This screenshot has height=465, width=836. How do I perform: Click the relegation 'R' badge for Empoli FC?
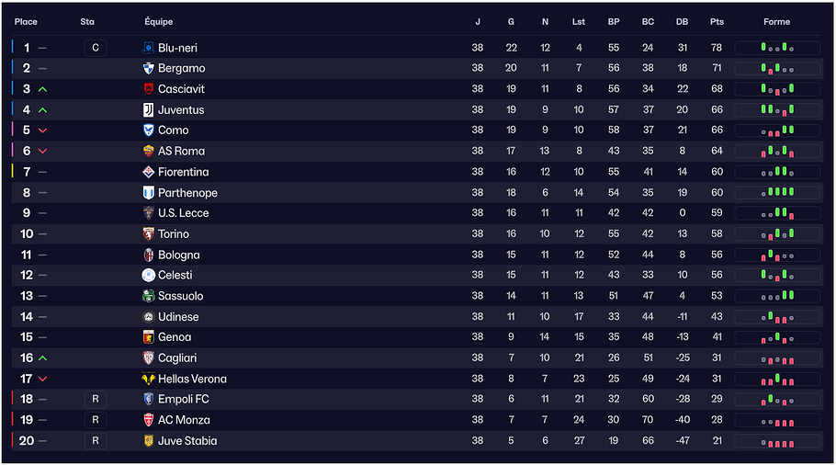tap(96, 399)
